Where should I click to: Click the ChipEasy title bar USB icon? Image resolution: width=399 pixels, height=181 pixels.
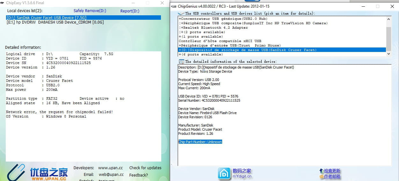tap(3, 3)
